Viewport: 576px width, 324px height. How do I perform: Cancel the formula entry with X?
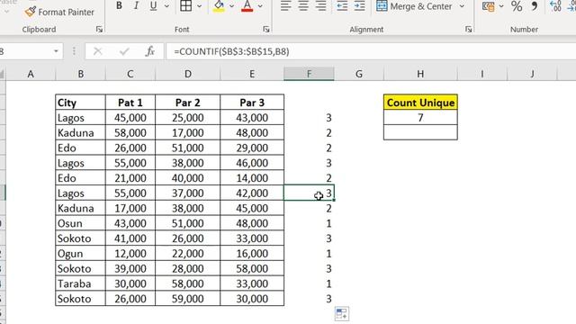pos(98,51)
